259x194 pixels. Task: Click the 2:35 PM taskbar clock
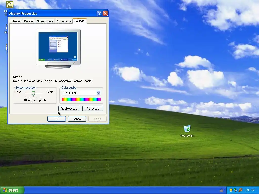(250, 190)
